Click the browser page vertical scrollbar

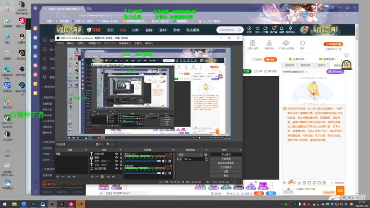click(357, 34)
